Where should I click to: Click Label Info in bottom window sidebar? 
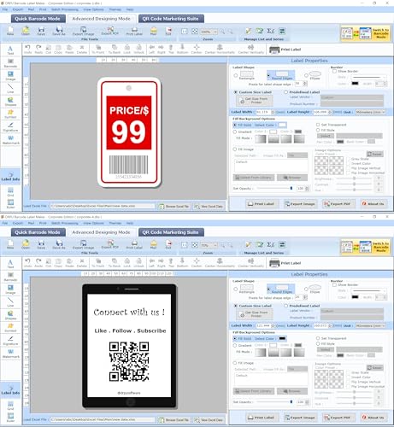pyautogui.click(x=10, y=390)
